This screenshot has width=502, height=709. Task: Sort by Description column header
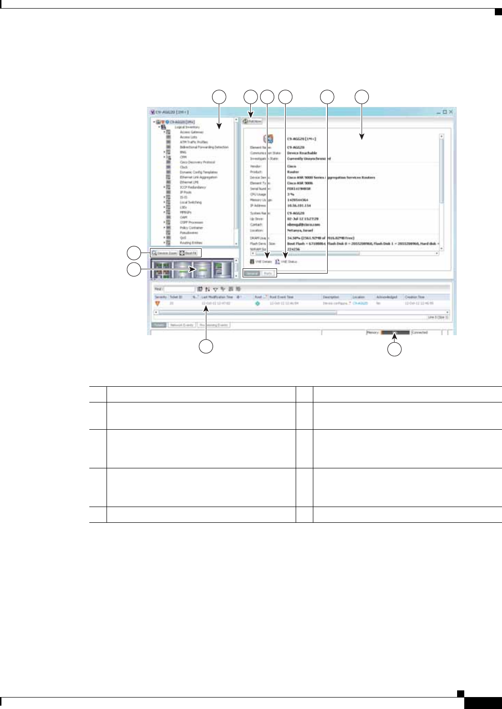click(x=336, y=297)
